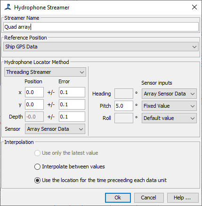Viewport: 202px width, 206px height.
Task: Click the x Position field
Action: [x=34, y=92]
